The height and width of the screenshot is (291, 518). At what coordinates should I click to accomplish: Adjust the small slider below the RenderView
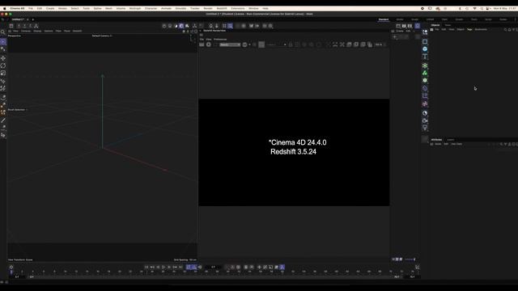[x=410, y=259]
